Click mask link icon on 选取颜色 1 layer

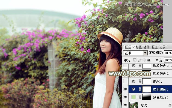140,89
